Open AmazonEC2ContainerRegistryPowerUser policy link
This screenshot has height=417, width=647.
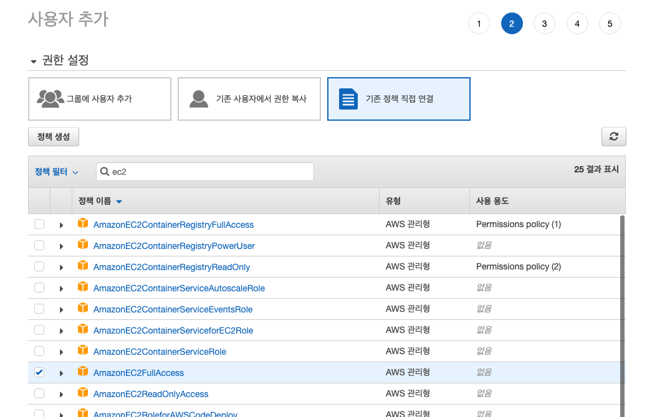pyautogui.click(x=174, y=246)
